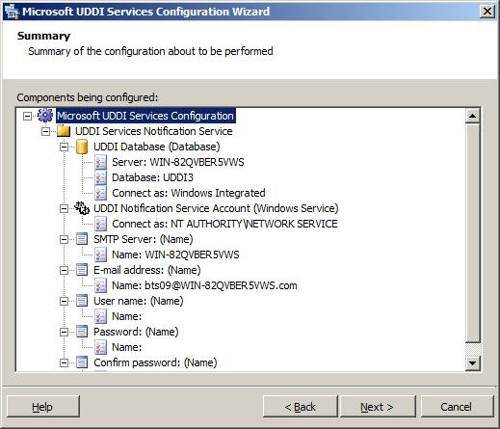
Task: Close the wizard window with X
Action: [x=487, y=12]
